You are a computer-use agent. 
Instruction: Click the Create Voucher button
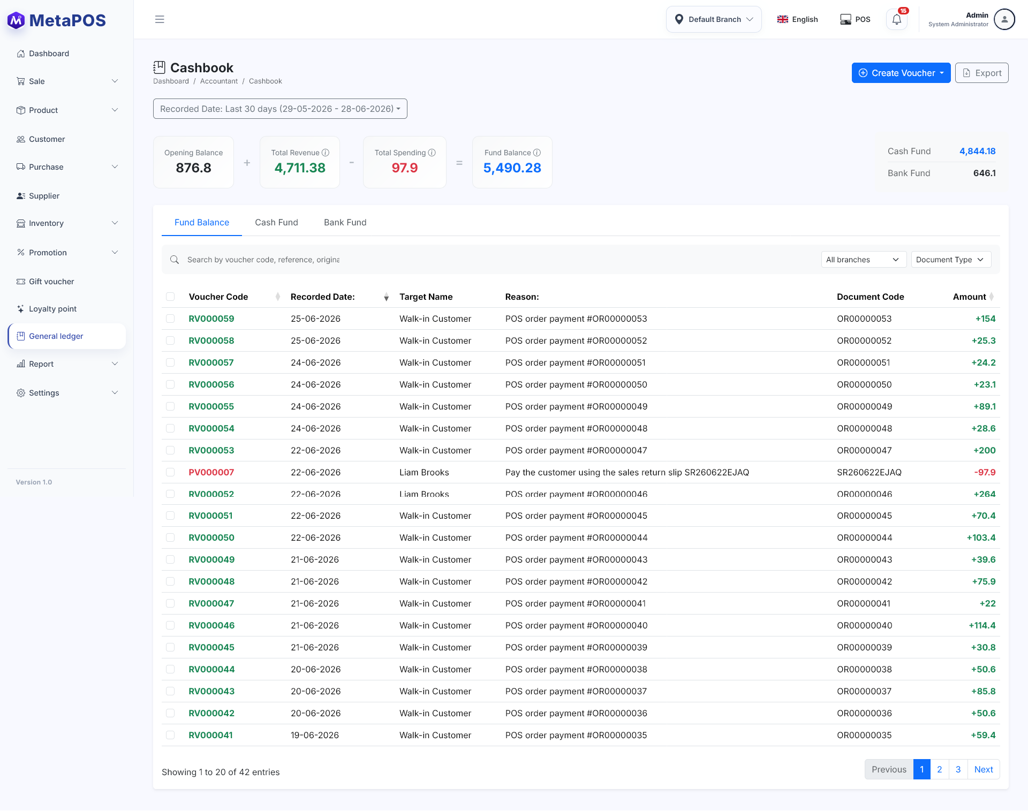tap(901, 73)
